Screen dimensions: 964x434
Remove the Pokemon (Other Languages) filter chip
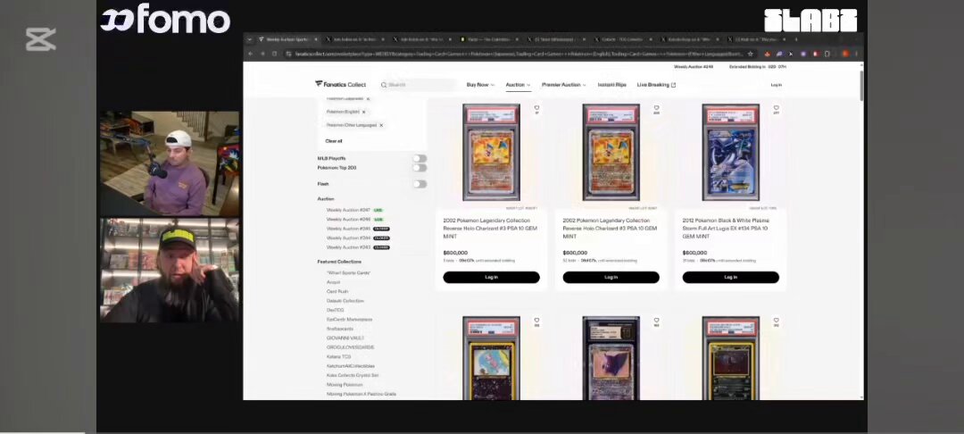[x=381, y=125]
